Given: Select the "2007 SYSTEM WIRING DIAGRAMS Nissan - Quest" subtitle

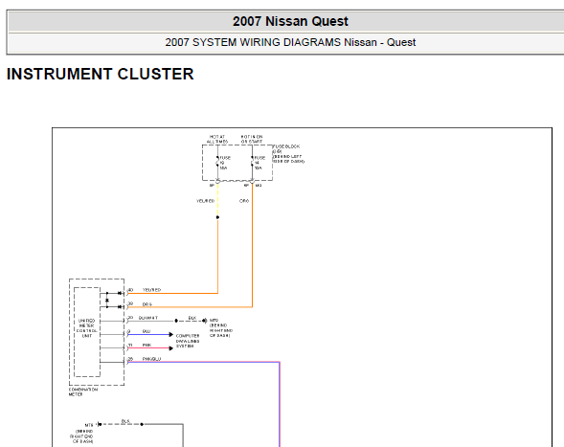Looking at the screenshot, I should 290,42.
